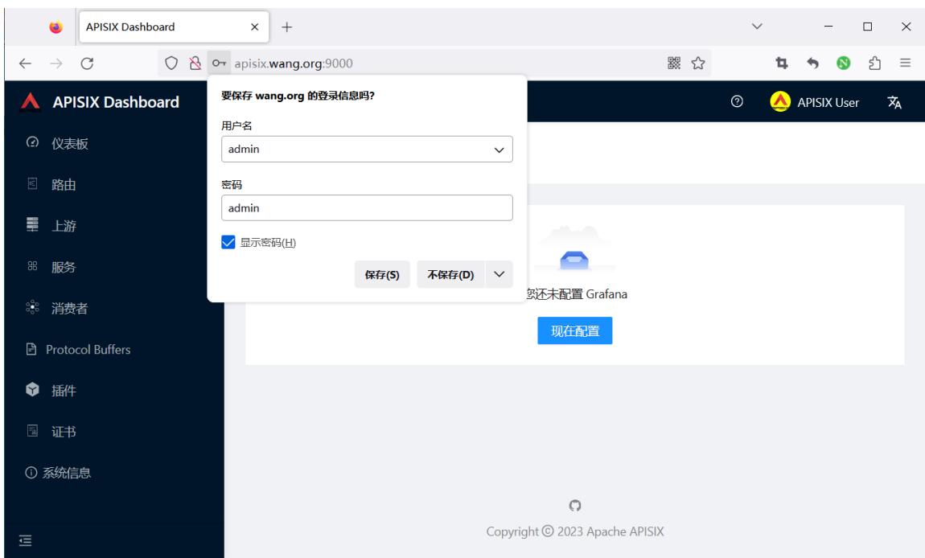
Task: Open a new tab with the plus button
Action: 286,27
